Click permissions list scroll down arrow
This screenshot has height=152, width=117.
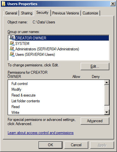click(x=106, y=112)
